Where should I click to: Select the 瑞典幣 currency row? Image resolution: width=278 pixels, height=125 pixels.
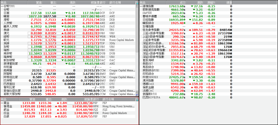coord(68,57)
